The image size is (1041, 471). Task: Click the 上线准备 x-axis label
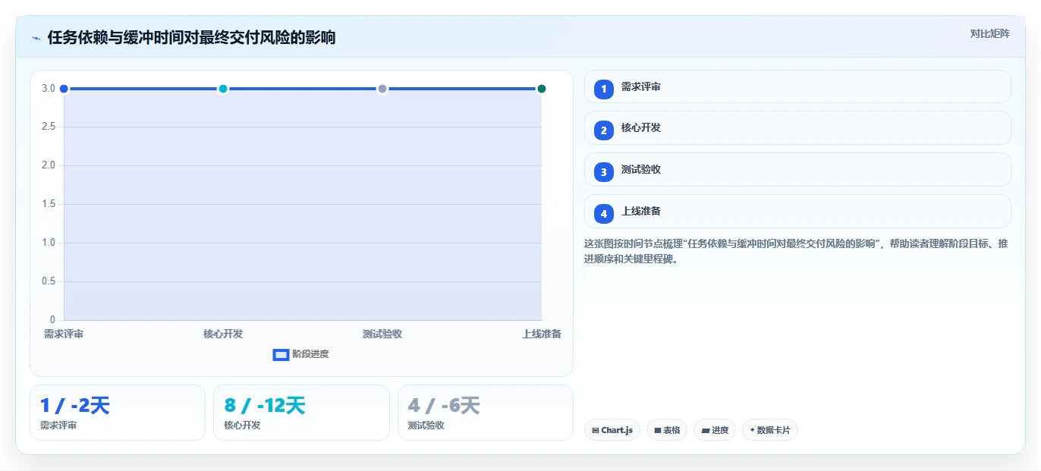(x=542, y=334)
